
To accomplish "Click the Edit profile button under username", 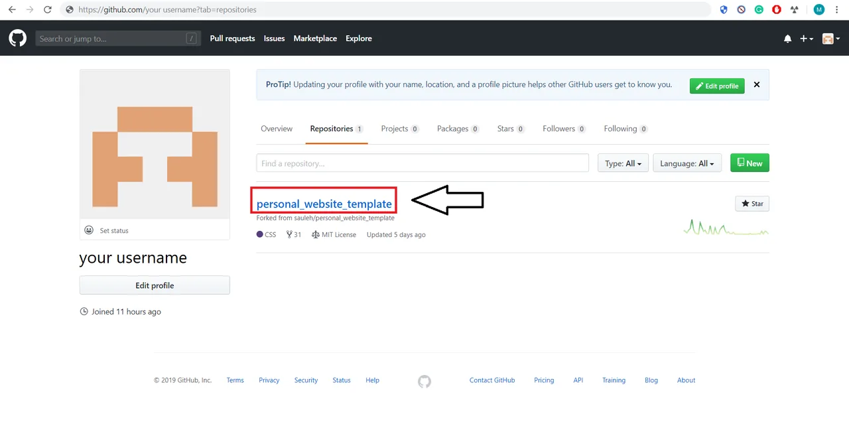I will pos(155,285).
